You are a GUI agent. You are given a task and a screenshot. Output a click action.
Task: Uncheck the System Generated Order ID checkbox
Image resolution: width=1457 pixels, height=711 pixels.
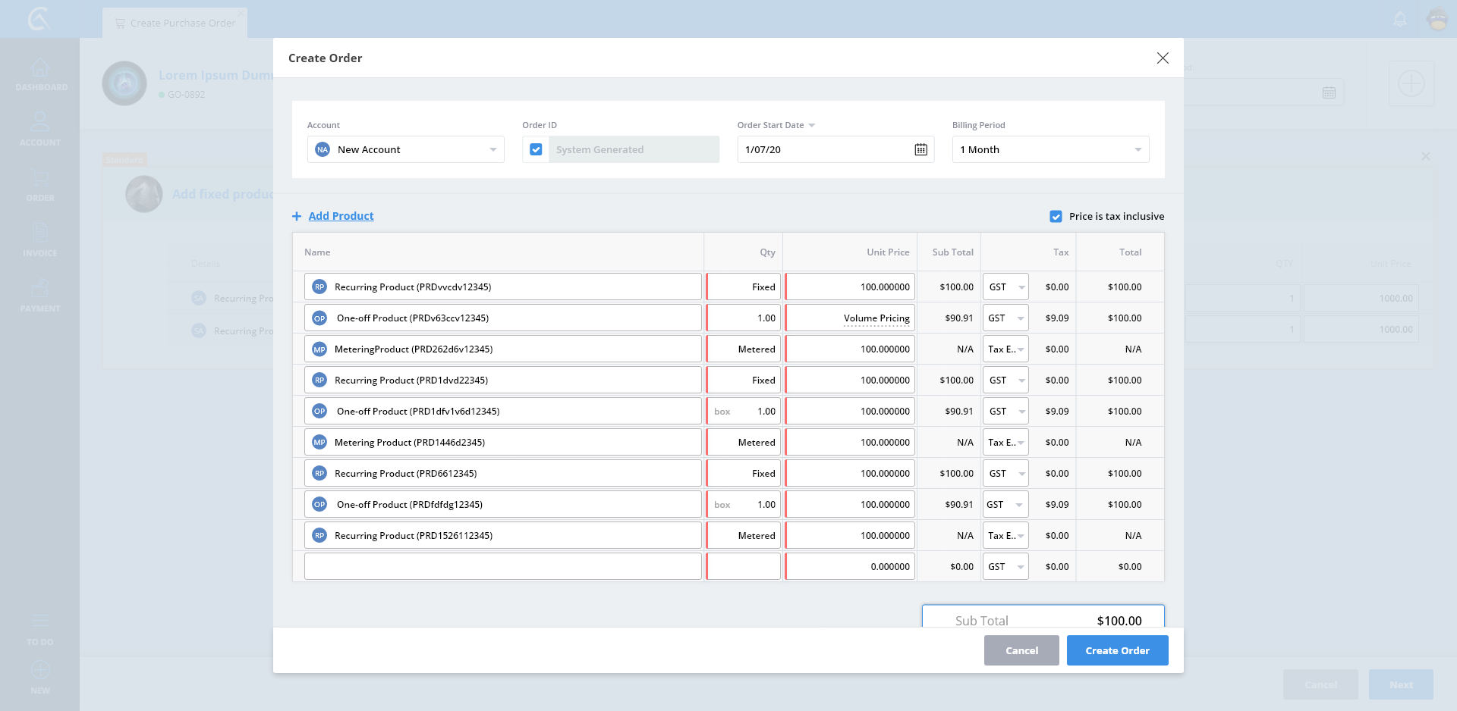[x=536, y=149]
